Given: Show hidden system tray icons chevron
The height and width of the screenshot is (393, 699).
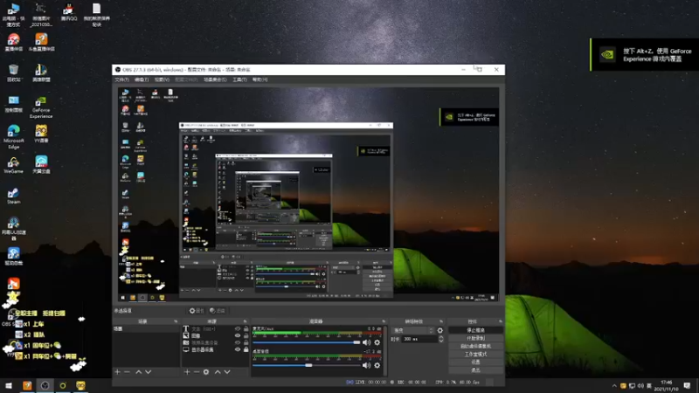Looking at the screenshot, I should pos(614,385).
